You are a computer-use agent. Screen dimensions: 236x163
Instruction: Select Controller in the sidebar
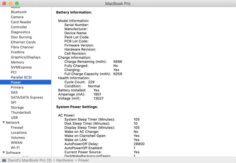click(19, 27)
